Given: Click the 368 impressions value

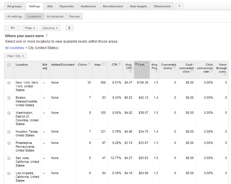Looking at the screenshot, I should [103, 82].
